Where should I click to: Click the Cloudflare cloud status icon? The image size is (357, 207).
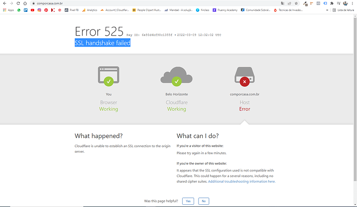click(x=176, y=76)
